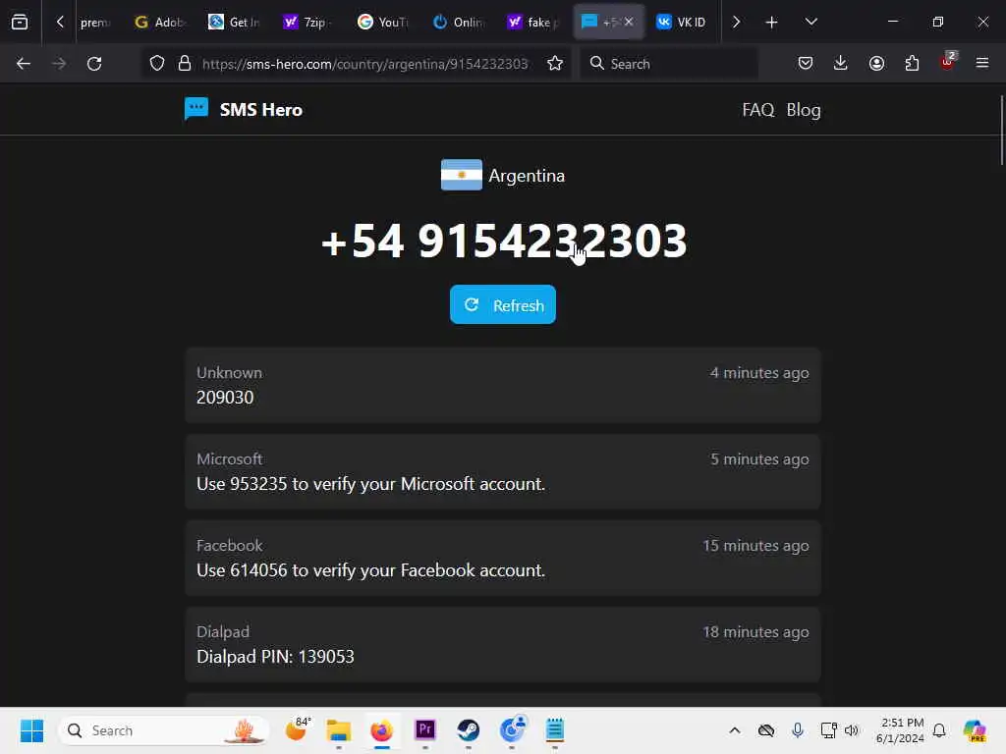Click the Argentina flag icon
Viewport: 1006px width, 754px height.
(462, 175)
